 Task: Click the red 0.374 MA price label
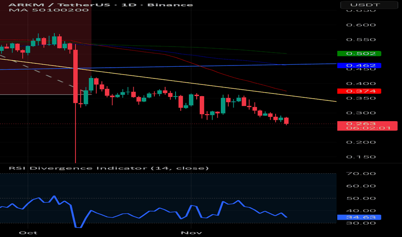[359, 91]
